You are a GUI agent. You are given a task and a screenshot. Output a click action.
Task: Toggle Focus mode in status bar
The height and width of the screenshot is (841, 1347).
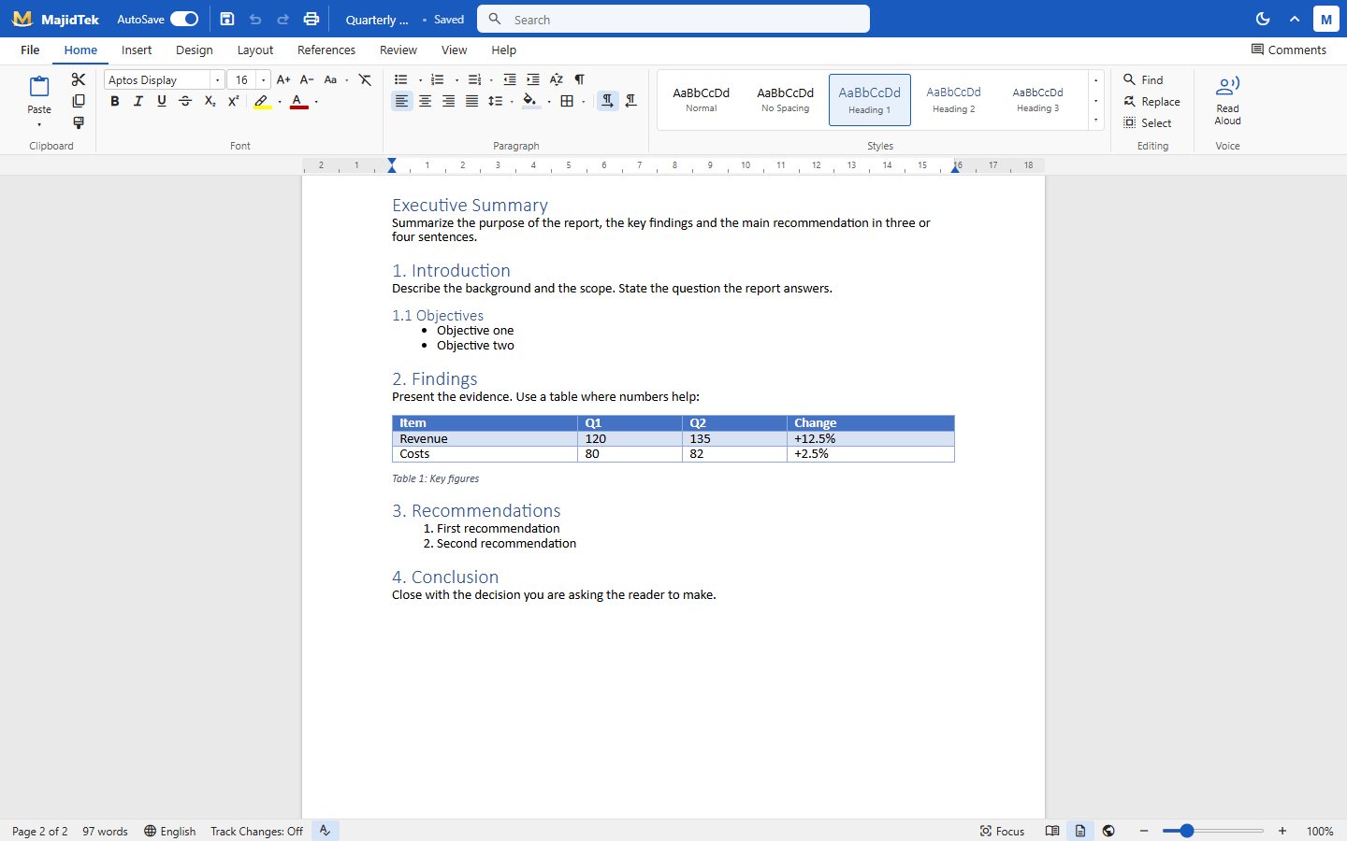[1002, 831]
